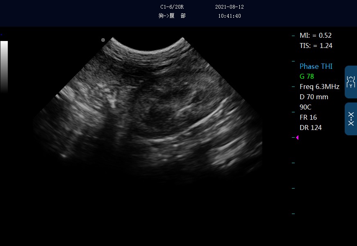
Task: Toggle the FR 16 frame rate setting
Action: tap(308, 117)
